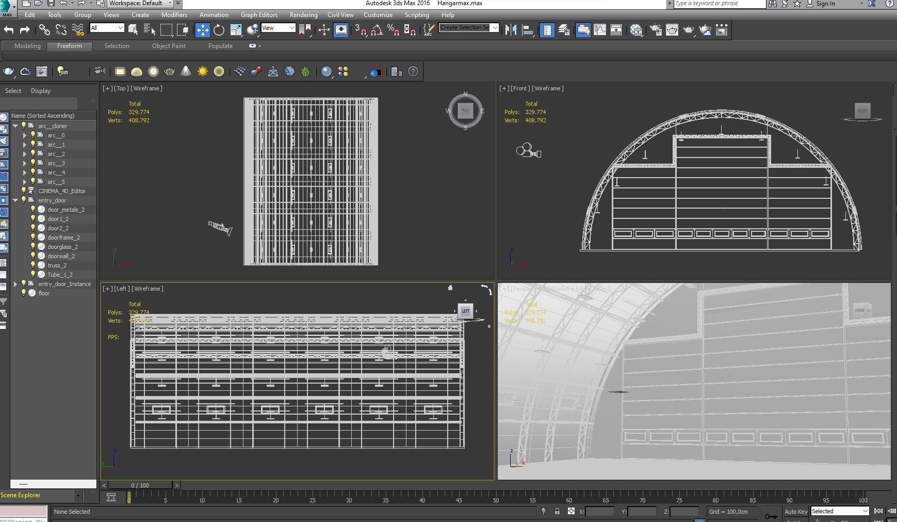Click the Select and Link chain icon
The height and width of the screenshot is (522, 897).
coord(44,30)
